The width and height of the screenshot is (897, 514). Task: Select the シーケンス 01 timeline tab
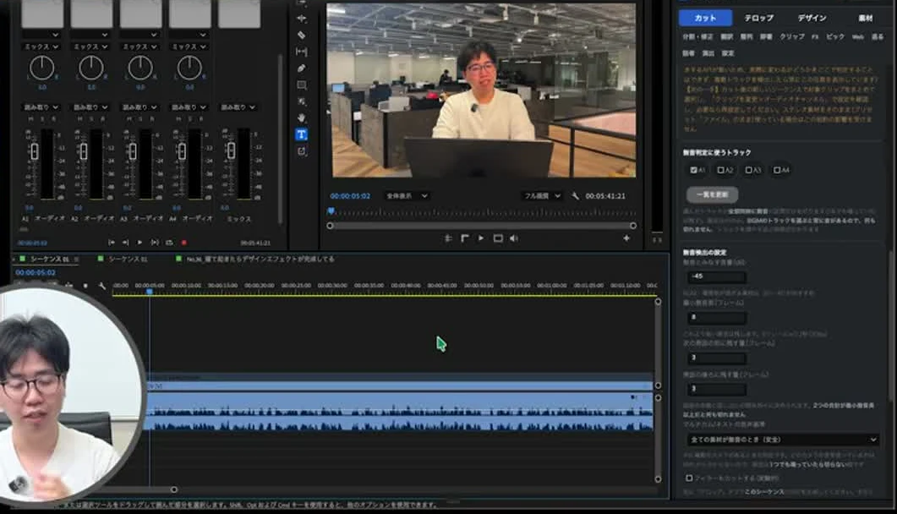pos(50,259)
